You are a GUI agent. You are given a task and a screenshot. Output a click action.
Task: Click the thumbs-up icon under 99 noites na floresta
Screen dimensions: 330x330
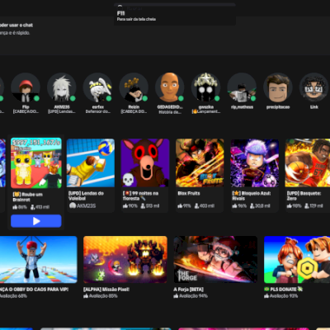[125, 205]
